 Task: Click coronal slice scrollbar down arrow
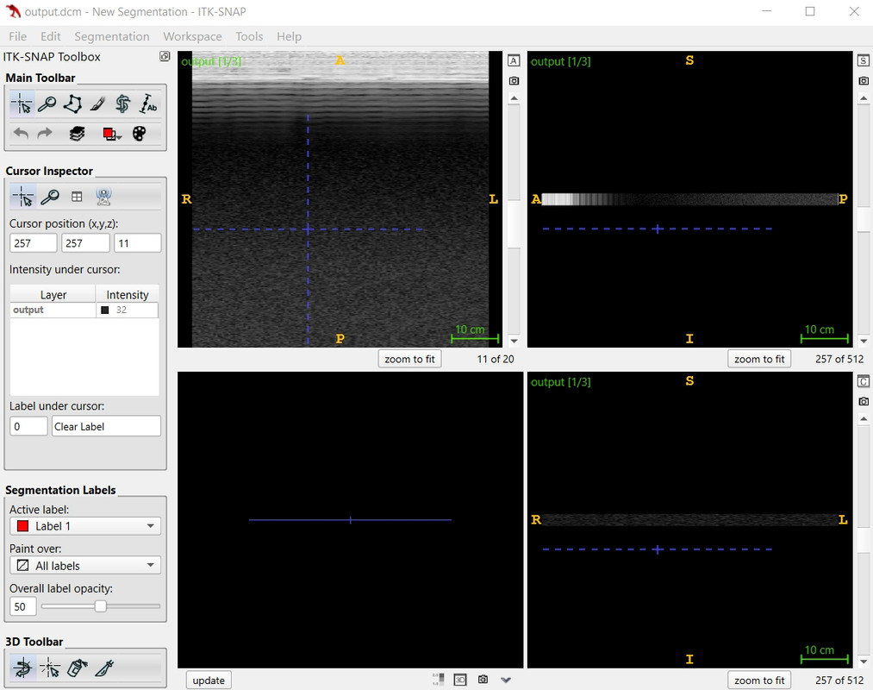[863, 662]
